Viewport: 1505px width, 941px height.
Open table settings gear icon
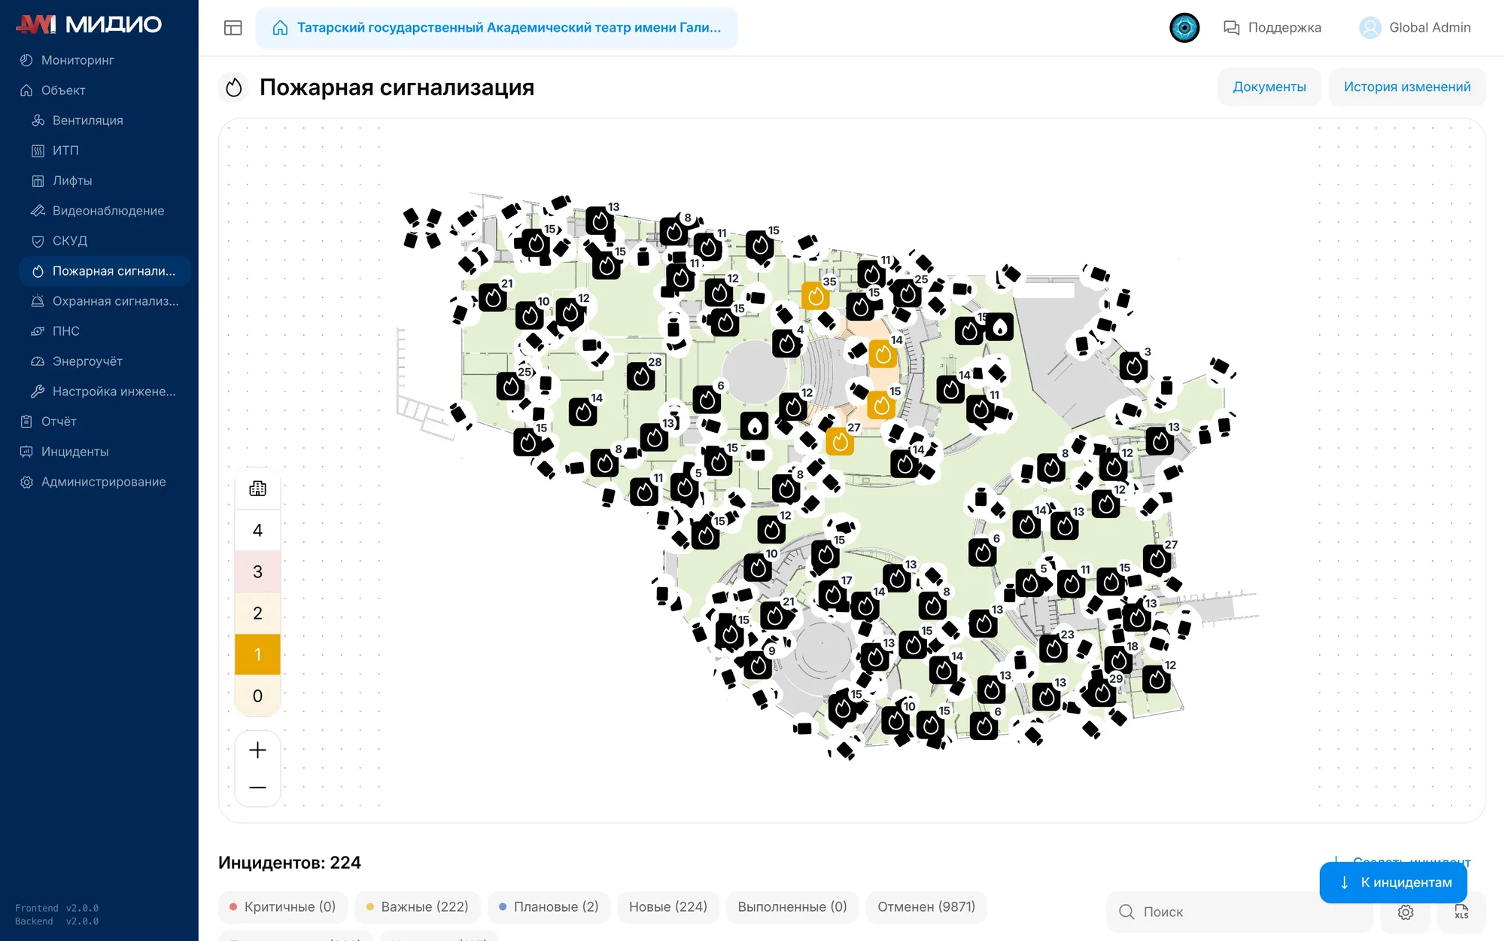coord(1406,912)
